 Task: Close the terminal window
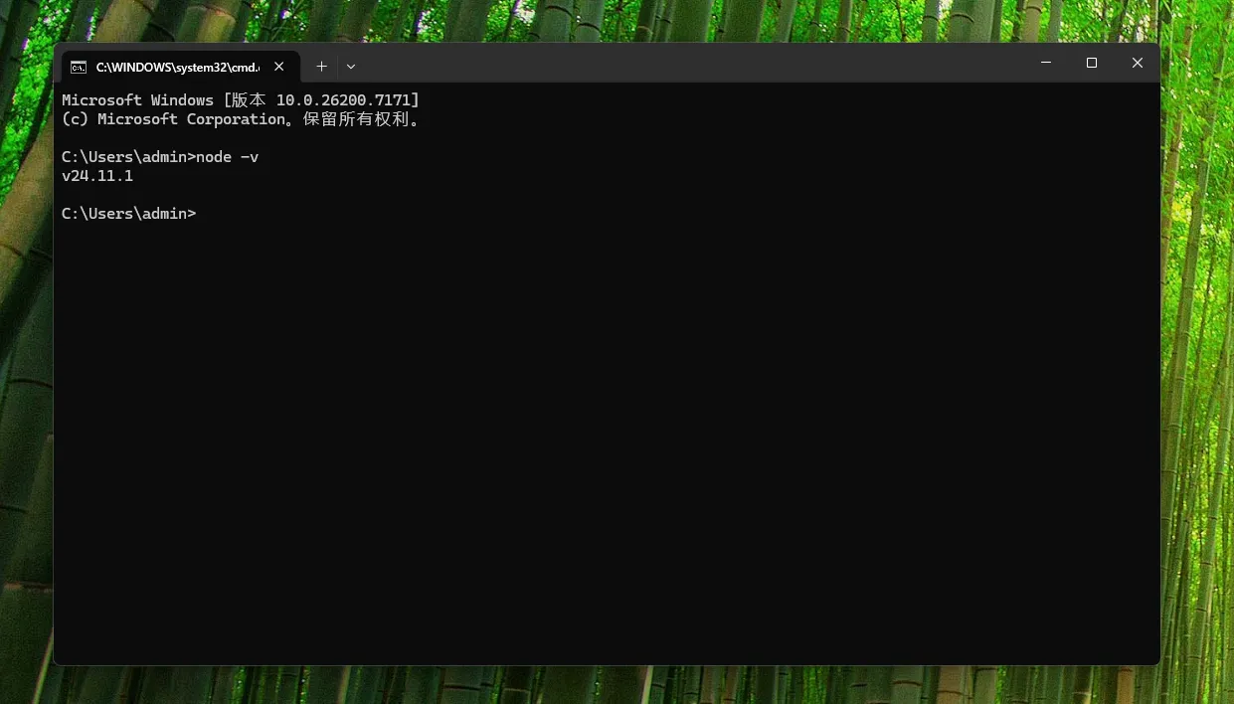tap(1138, 63)
